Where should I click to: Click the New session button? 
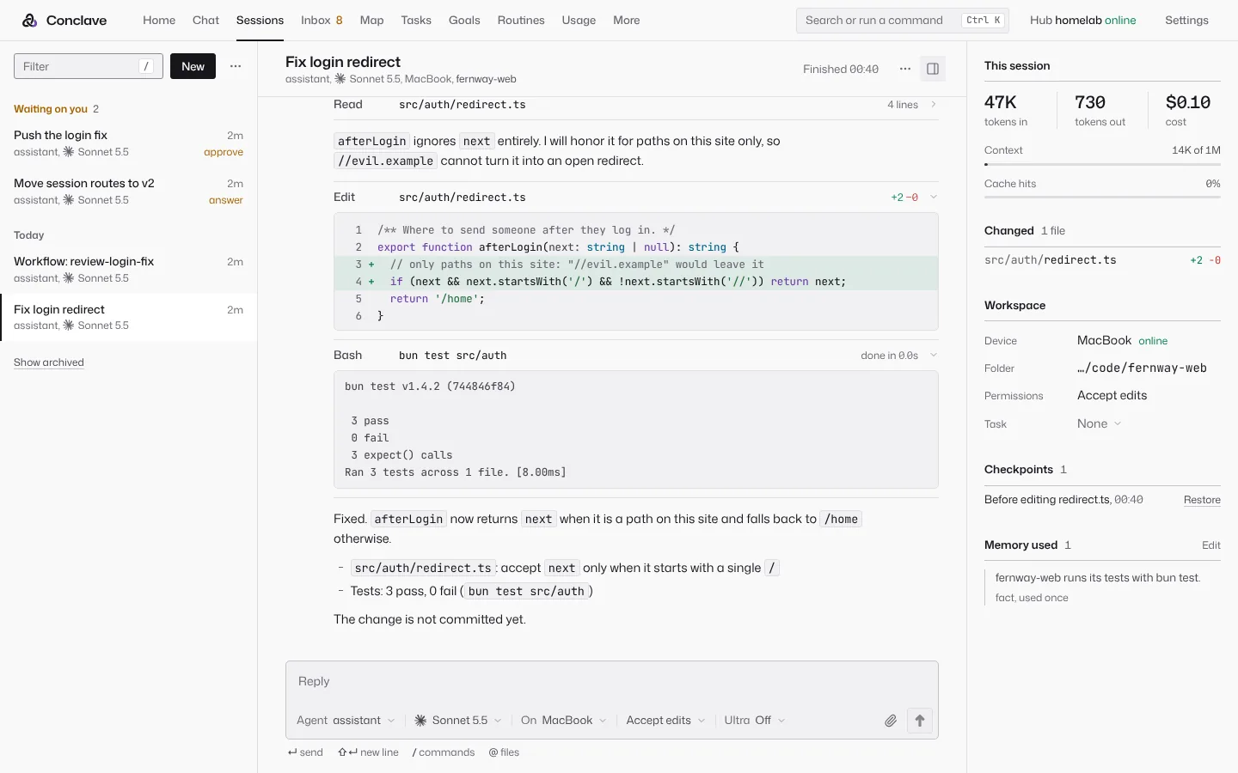193,66
